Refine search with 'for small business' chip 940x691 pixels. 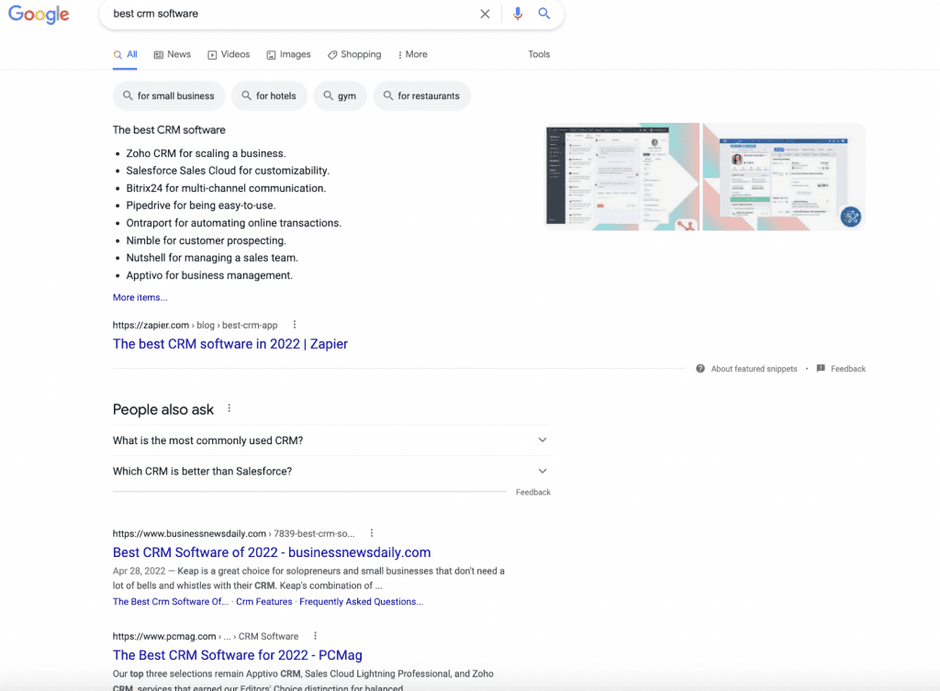[x=169, y=95]
